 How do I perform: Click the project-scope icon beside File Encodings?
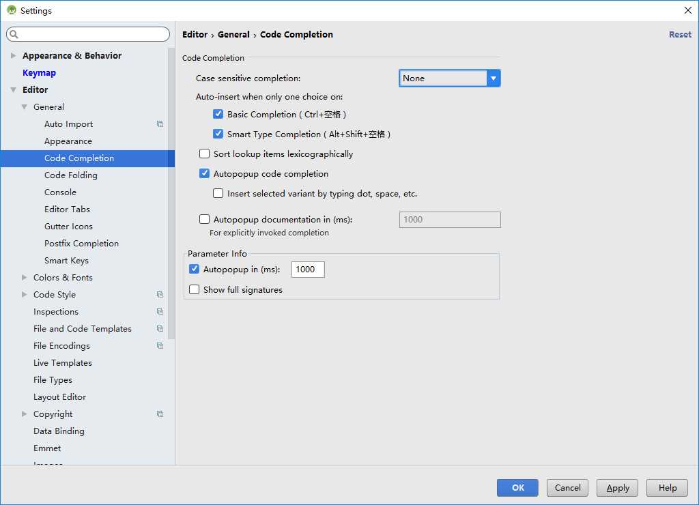[x=160, y=346]
